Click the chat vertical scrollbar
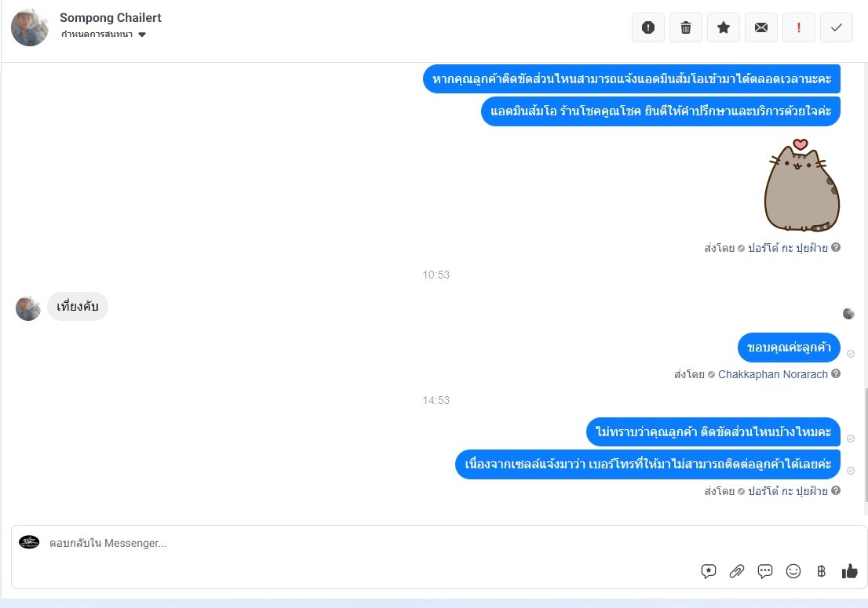 tap(865, 444)
